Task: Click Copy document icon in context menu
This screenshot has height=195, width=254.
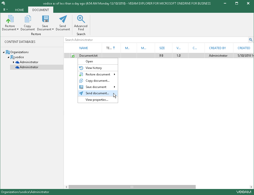Action: (81, 81)
